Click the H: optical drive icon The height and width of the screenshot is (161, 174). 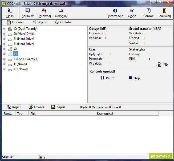point(10,54)
